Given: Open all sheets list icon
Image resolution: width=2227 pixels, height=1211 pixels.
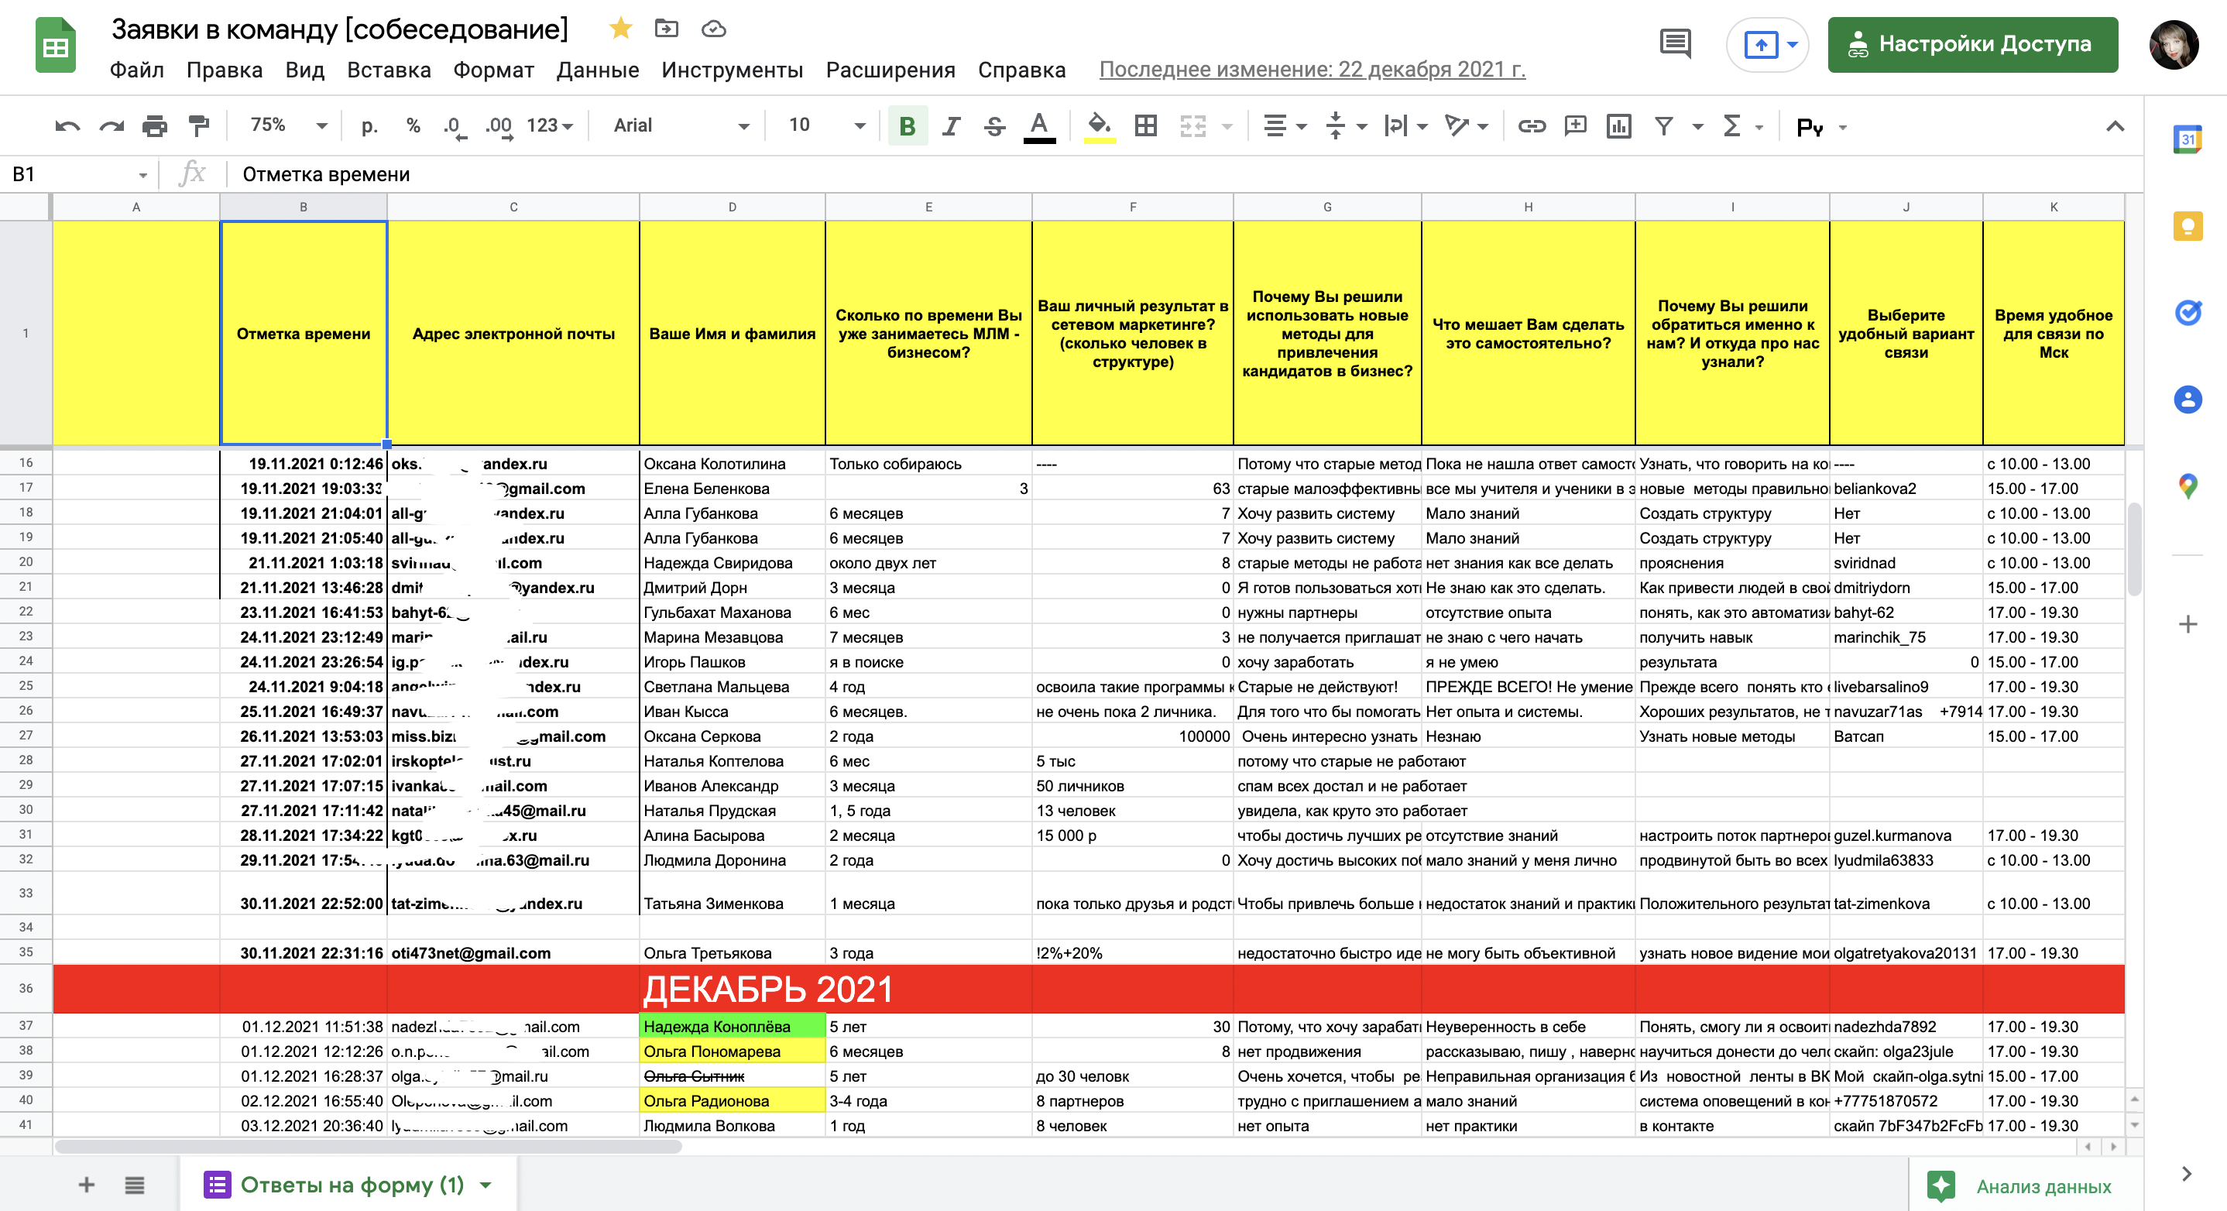Looking at the screenshot, I should (134, 1184).
